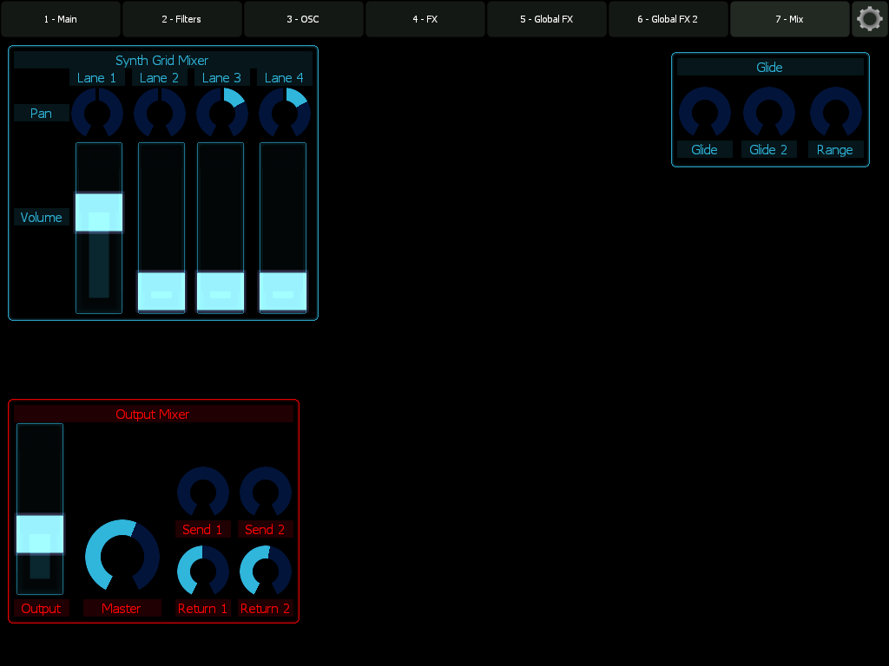Click the Return 2 knob
The image size is (889, 666).
click(266, 571)
